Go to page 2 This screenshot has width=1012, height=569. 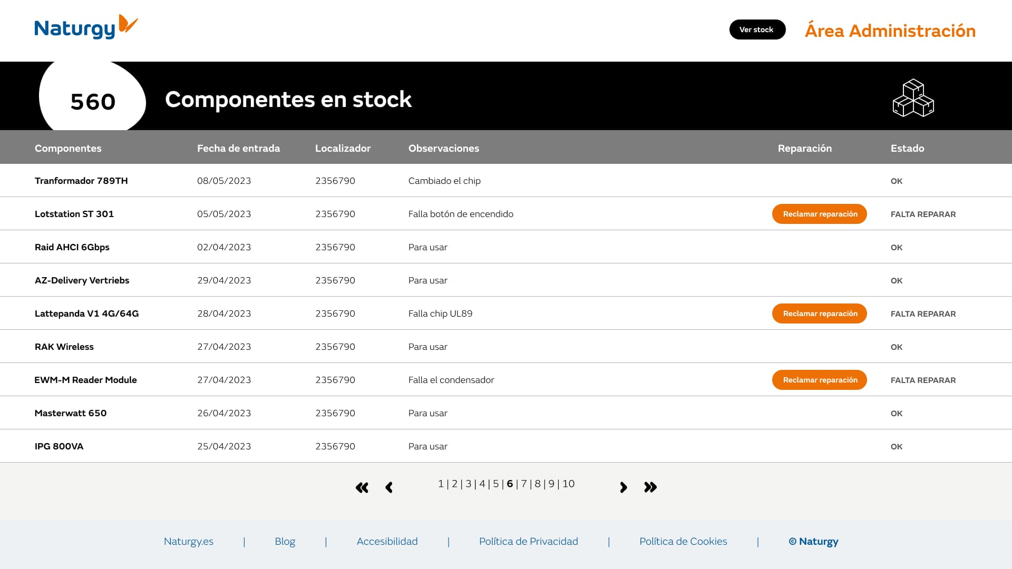click(454, 484)
